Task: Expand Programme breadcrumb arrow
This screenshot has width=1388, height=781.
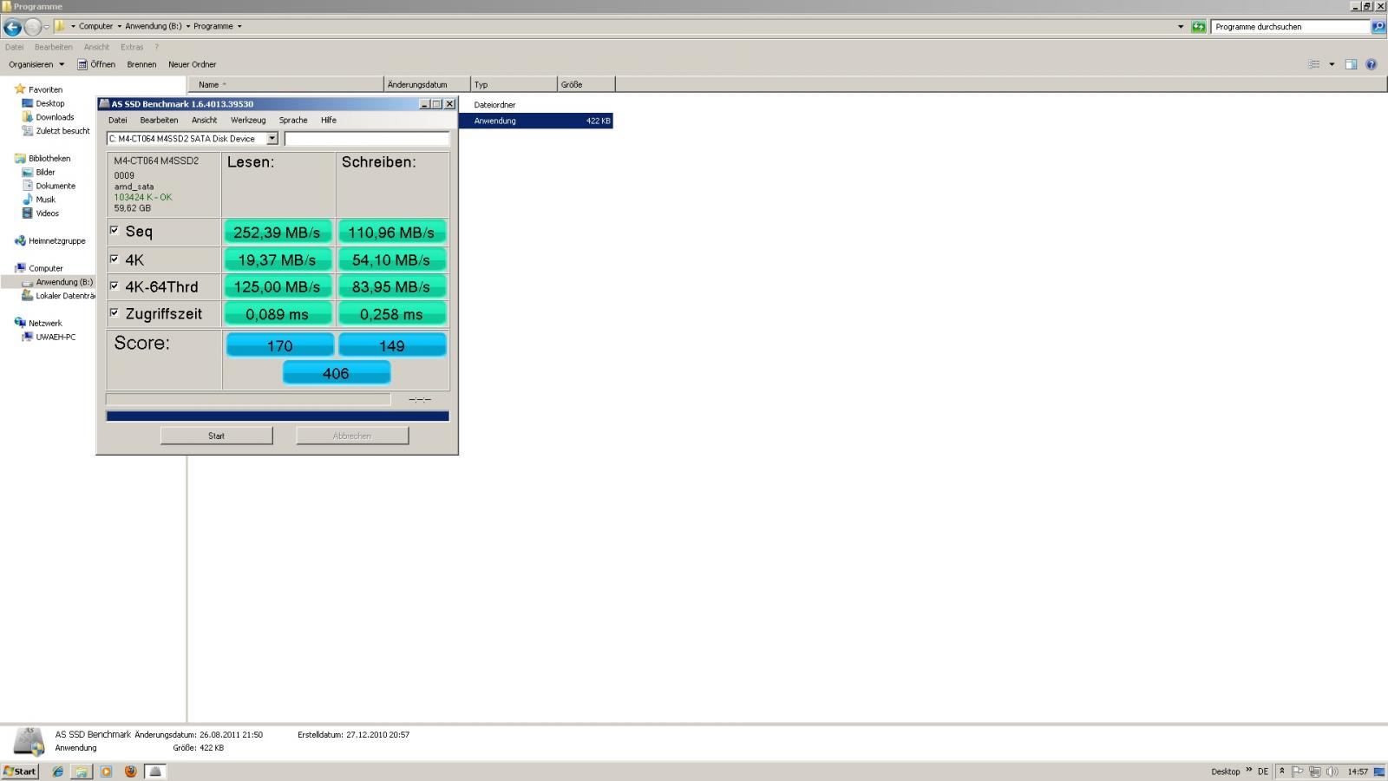Action: pos(239,26)
